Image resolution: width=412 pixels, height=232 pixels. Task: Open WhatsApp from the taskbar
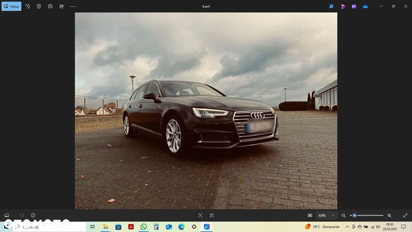(143, 227)
